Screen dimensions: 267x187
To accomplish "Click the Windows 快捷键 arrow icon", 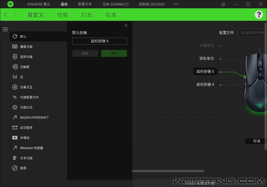I will pyautogui.click(x=15, y=148).
